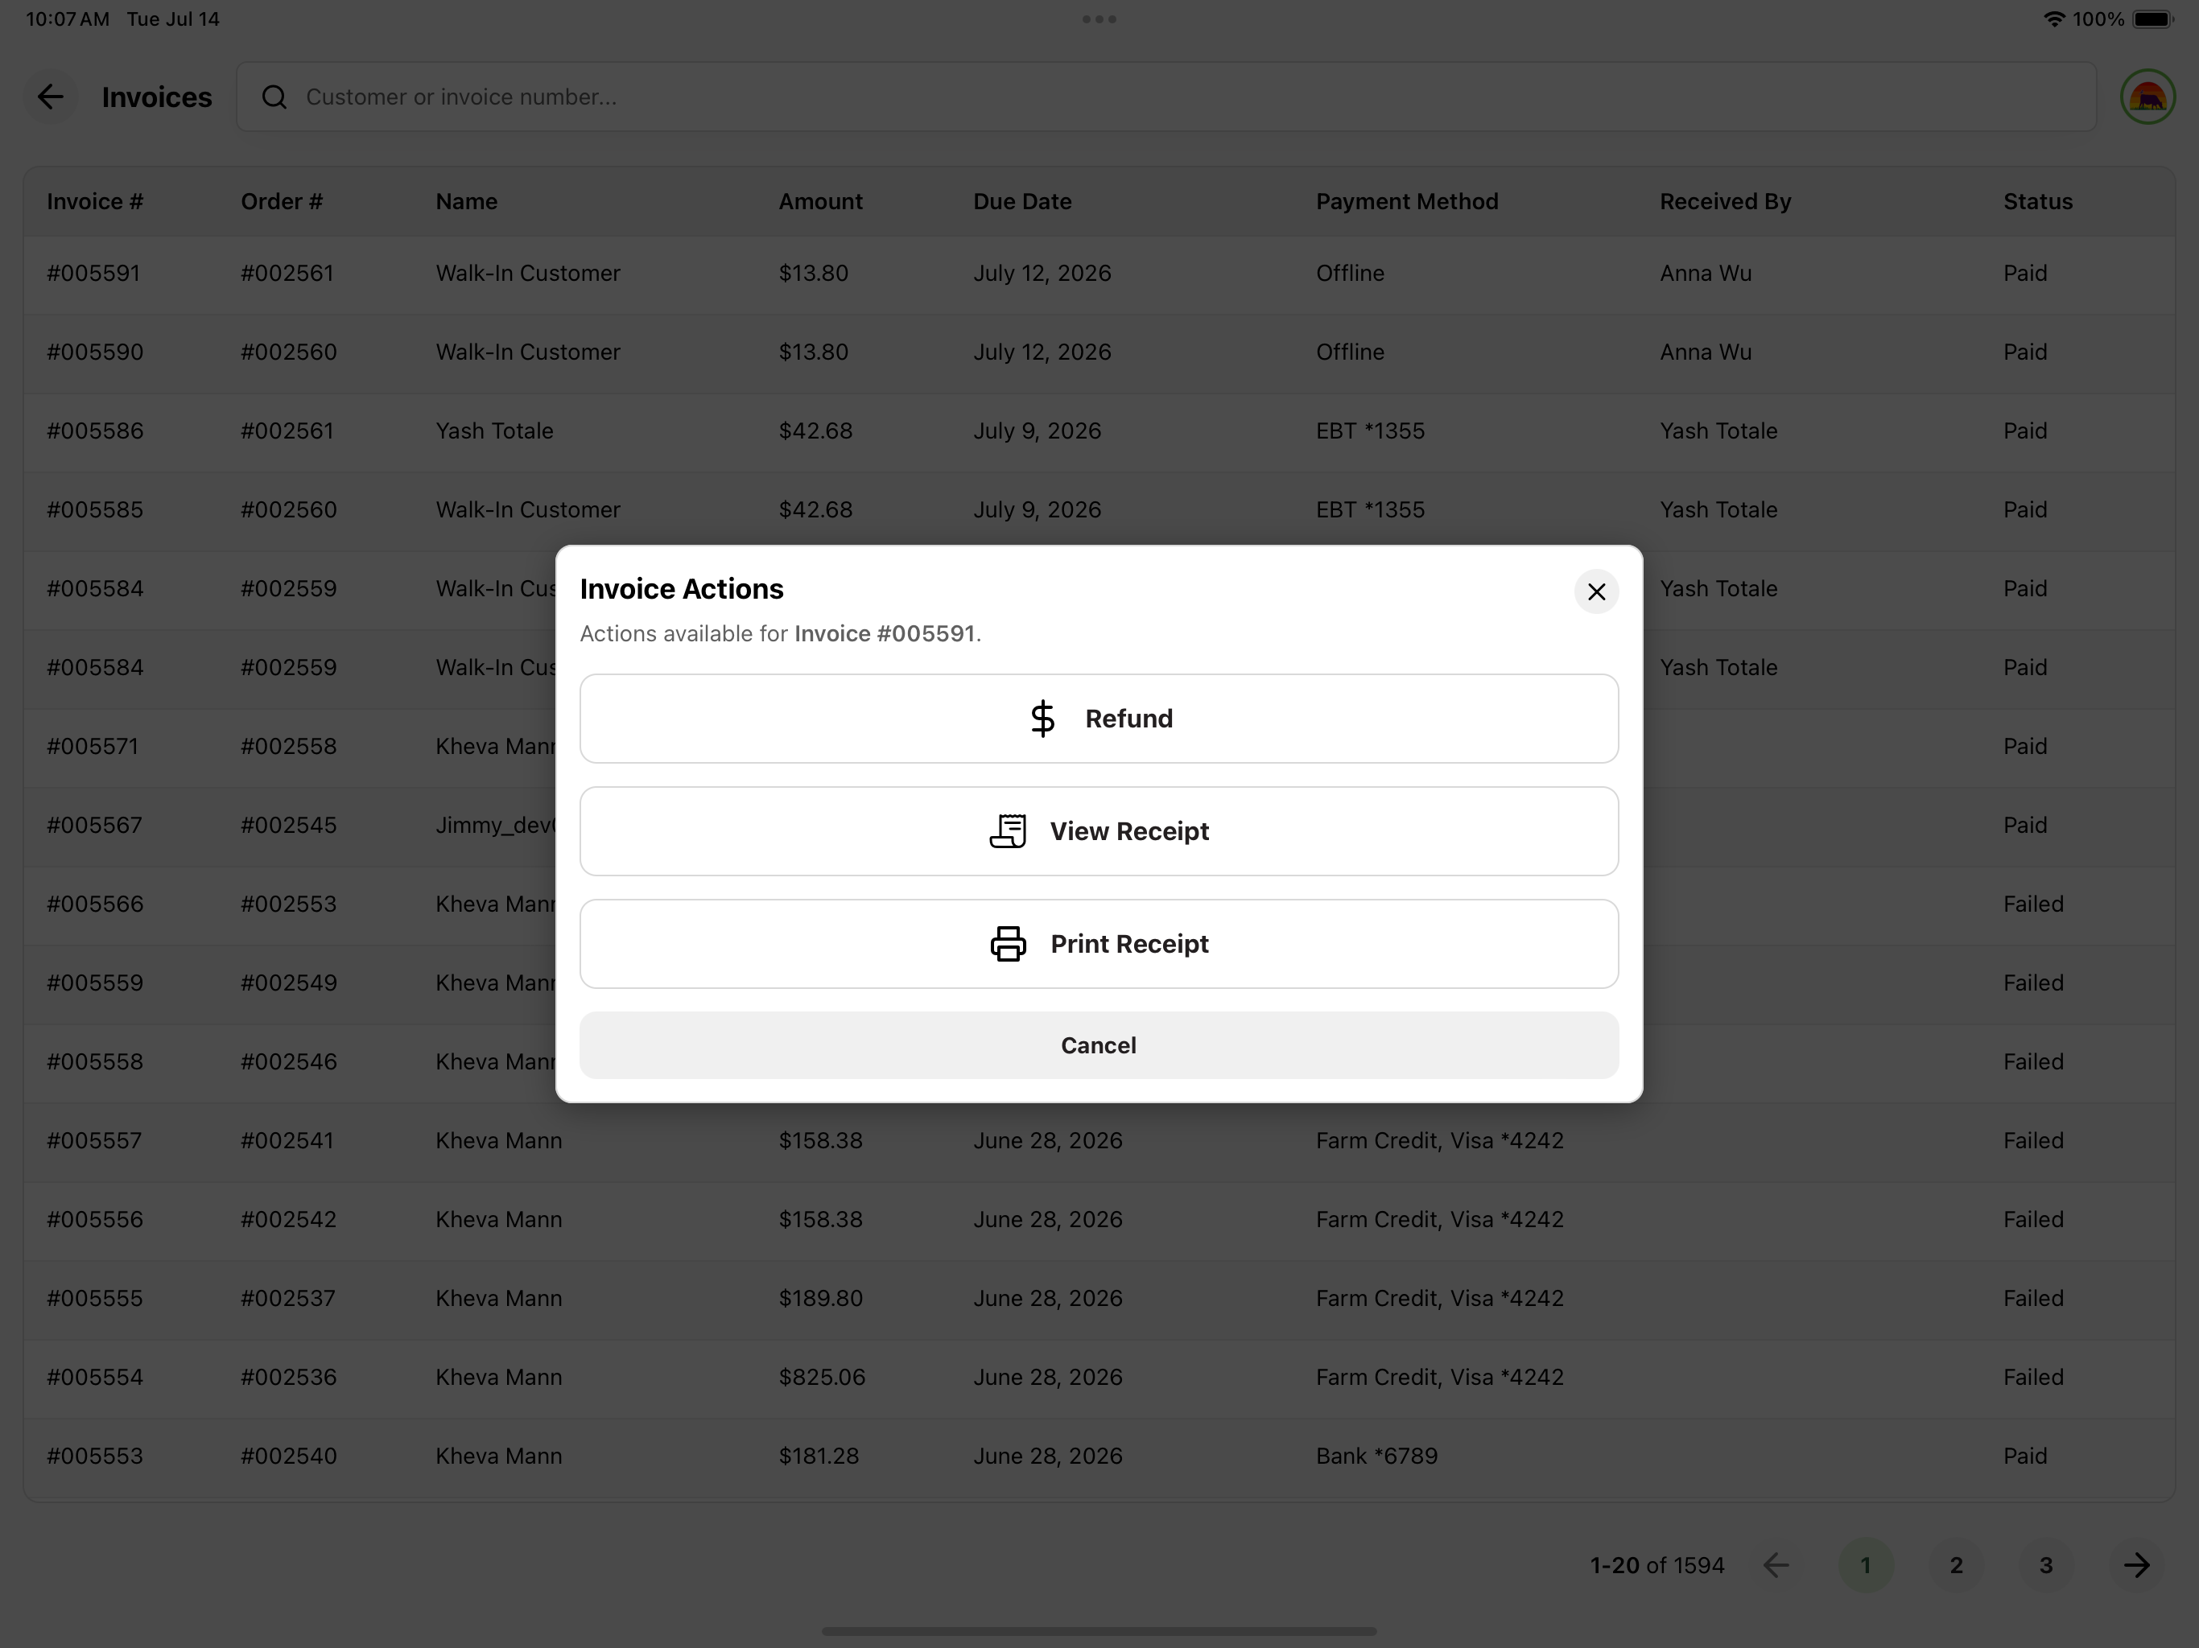2199x1648 pixels.
Task: Click the Invoices page title
Action: [x=156, y=97]
